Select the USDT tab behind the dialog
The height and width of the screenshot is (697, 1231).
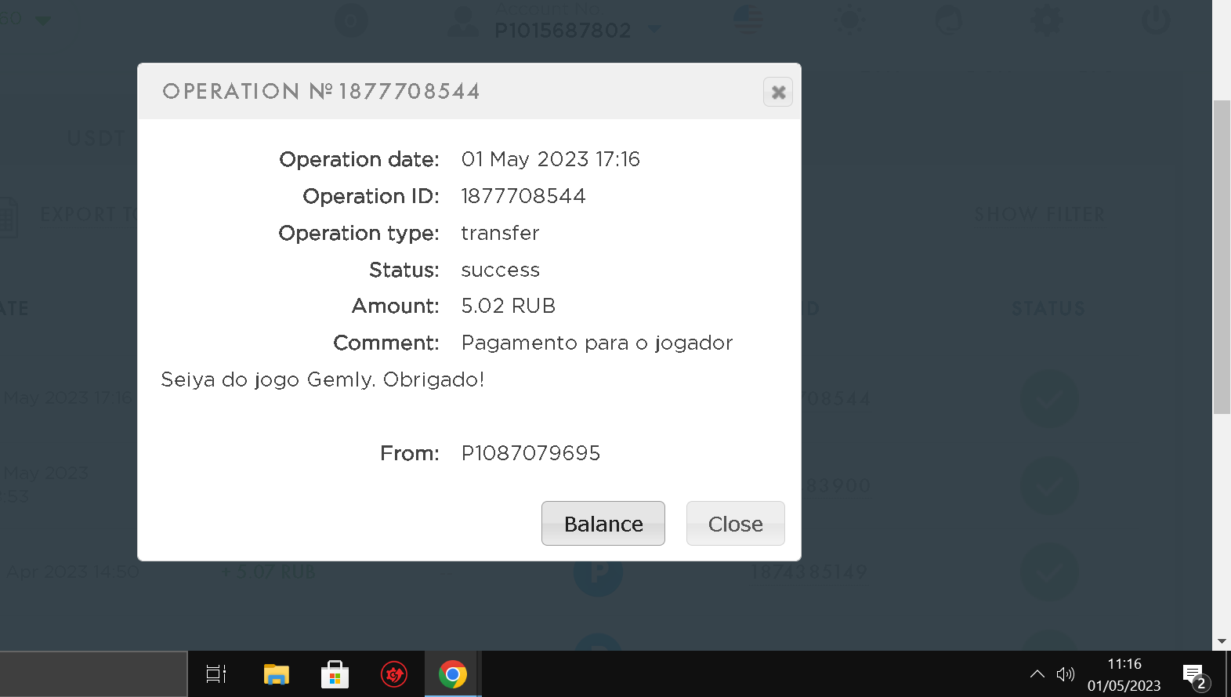[x=96, y=139]
